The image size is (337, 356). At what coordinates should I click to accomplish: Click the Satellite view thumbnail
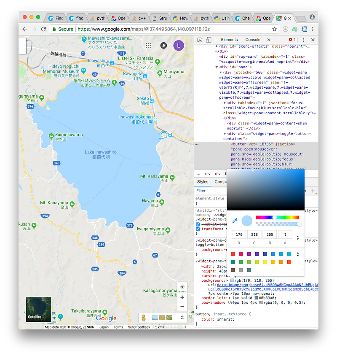pyautogui.click(x=39, y=309)
